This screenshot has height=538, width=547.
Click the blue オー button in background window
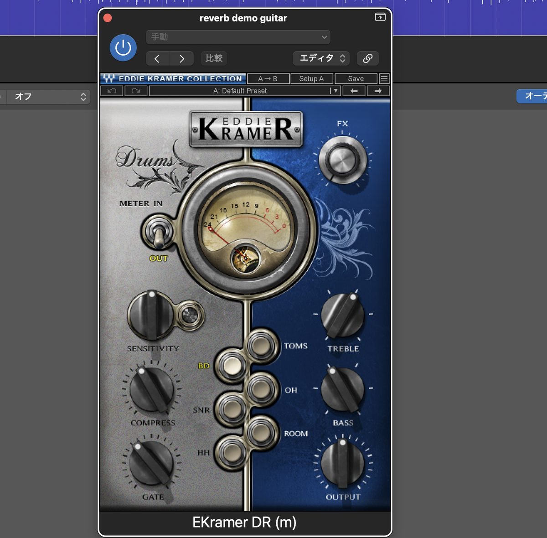pyautogui.click(x=532, y=96)
